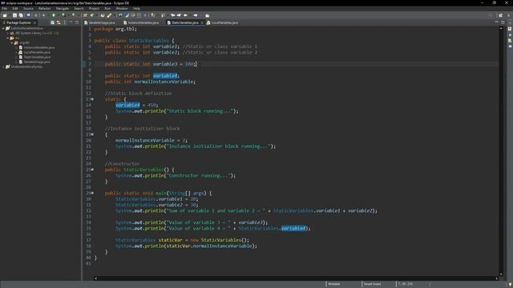Viewport: 513px width, 288px height.
Task: Click the editor vertical scrollbar down arrow
Action: 501,274
